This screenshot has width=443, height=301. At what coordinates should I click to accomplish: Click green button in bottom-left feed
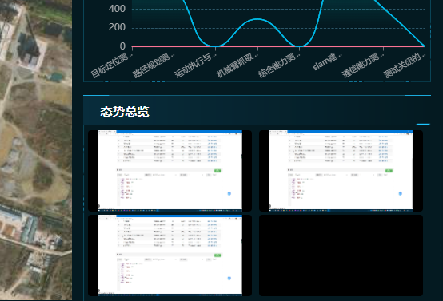[x=218, y=255]
